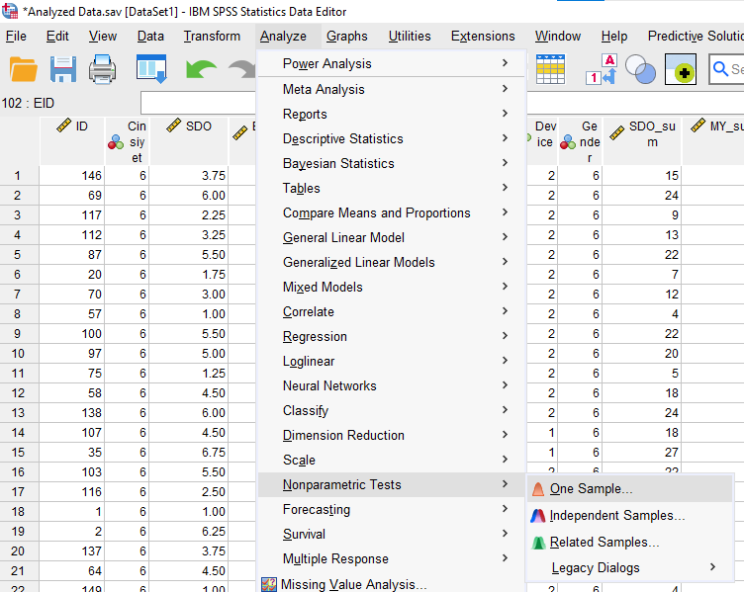Viewport: 744px width, 592px height.
Task: Print using the printer toolbar icon
Action: click(103, 69)
